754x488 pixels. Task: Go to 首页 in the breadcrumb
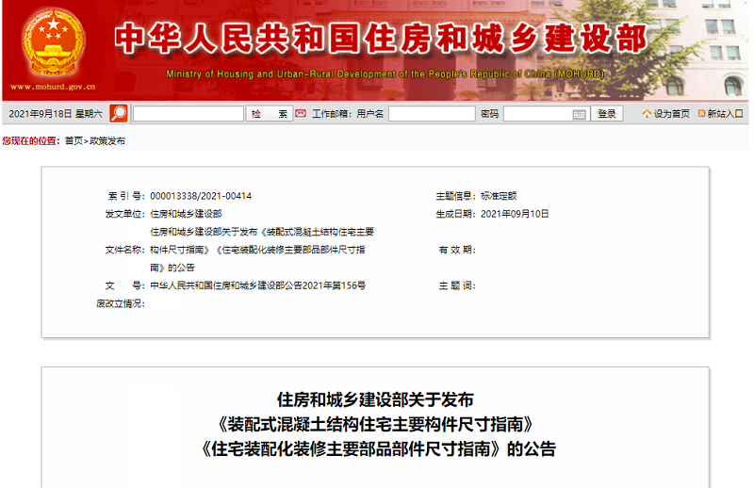click(x=74, y=141)
